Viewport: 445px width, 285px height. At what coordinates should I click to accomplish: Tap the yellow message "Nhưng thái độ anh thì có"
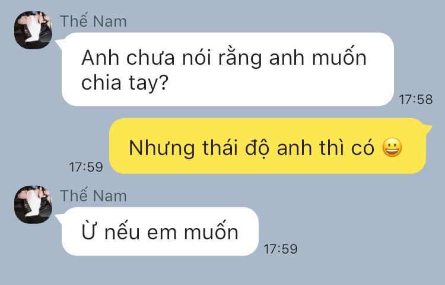268,146
